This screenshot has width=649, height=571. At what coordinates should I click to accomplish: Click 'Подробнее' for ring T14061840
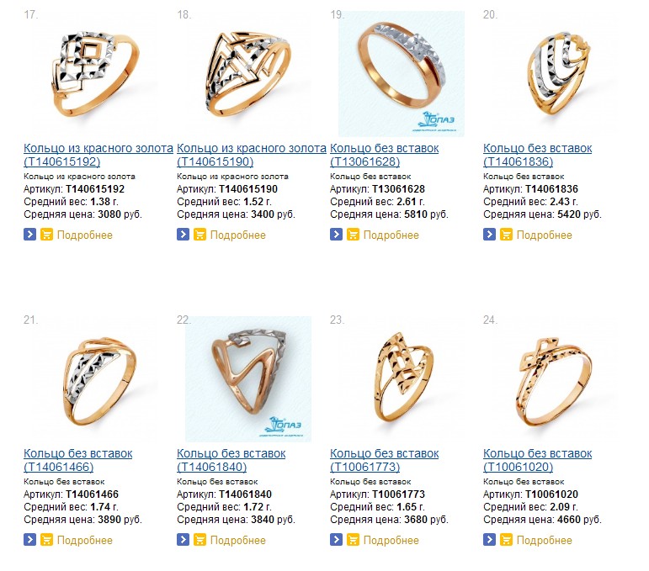tap(237, 540)
